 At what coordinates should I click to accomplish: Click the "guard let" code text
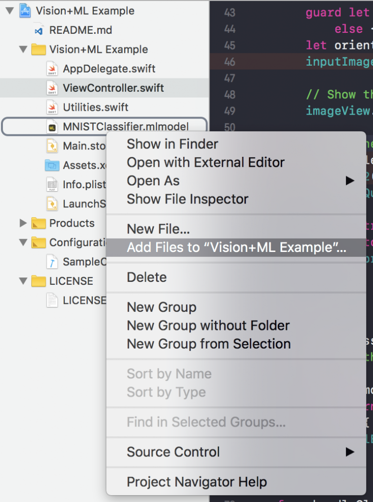click(x=338, y=12)
